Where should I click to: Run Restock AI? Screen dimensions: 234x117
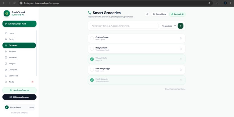click(177, 14)
